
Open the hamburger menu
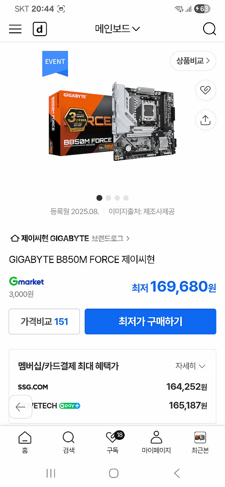pyautogui.click(x=15, y=29)
